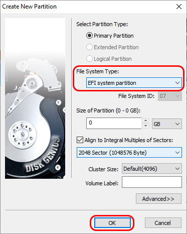Open the GB size unit dropdown

tap(167, 124)
